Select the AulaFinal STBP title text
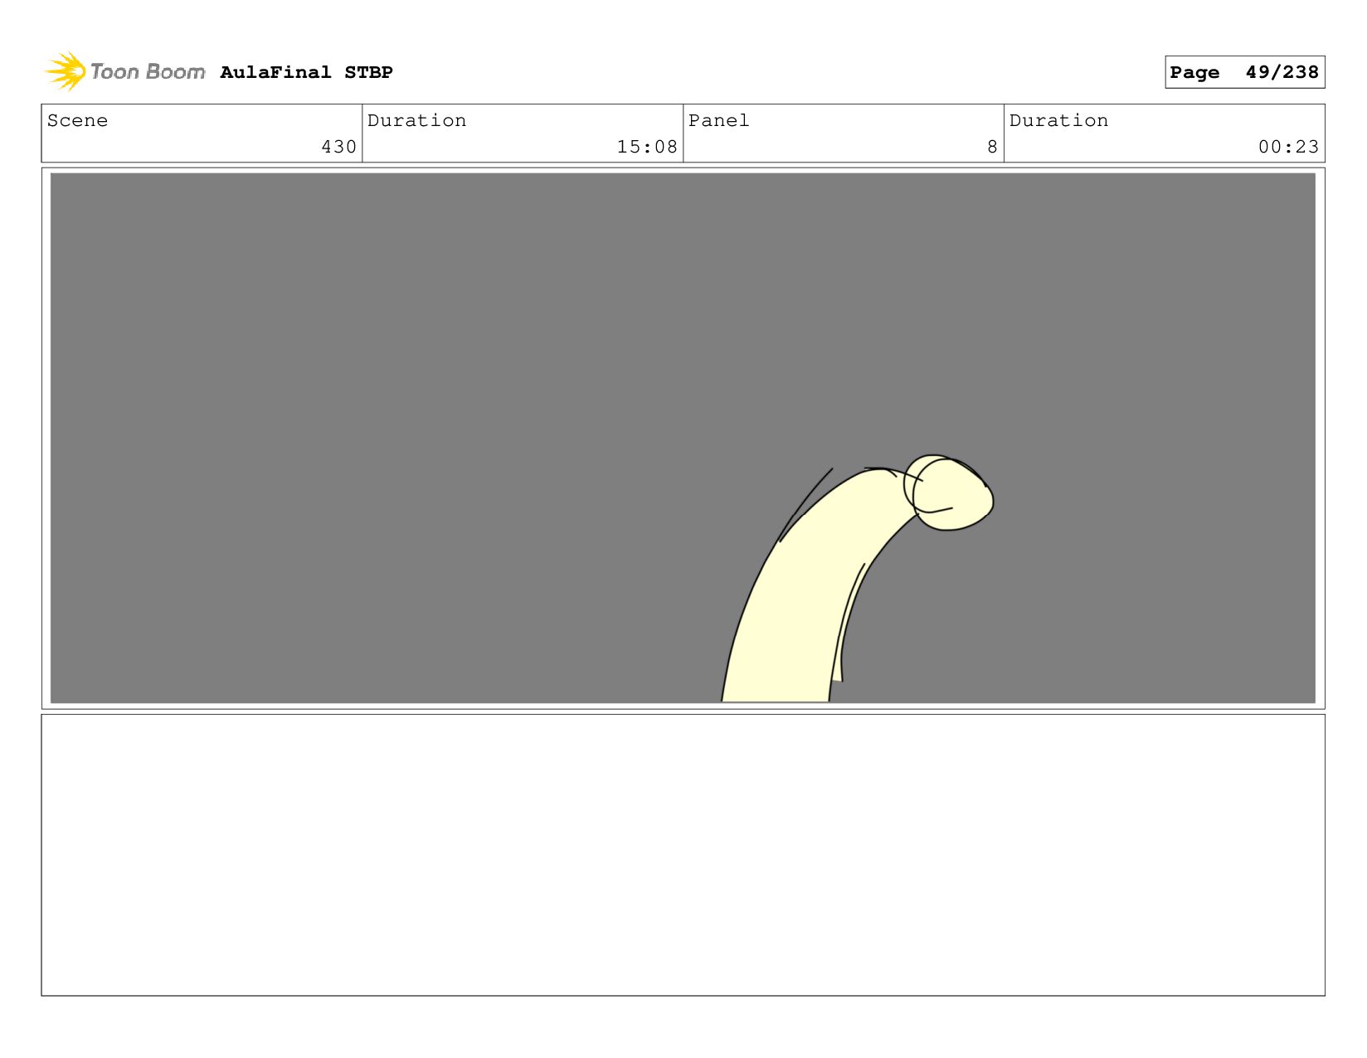 pos(306,72)
